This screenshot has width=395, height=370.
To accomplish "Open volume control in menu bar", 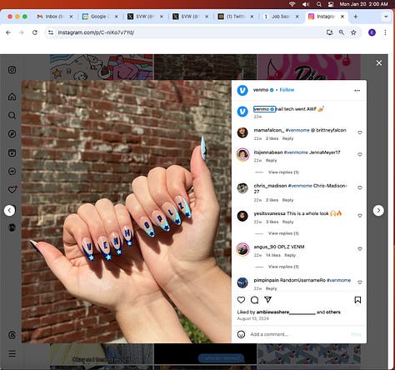I will coord(306,4).
